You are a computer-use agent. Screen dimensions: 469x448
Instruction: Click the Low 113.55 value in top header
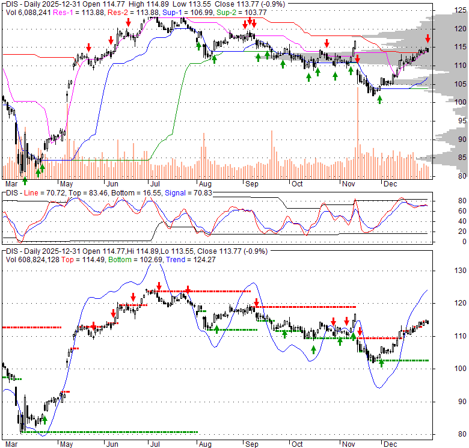tap(191, 4)
